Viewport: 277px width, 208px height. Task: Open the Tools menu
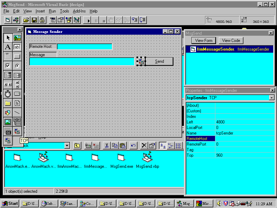(64, 11)
